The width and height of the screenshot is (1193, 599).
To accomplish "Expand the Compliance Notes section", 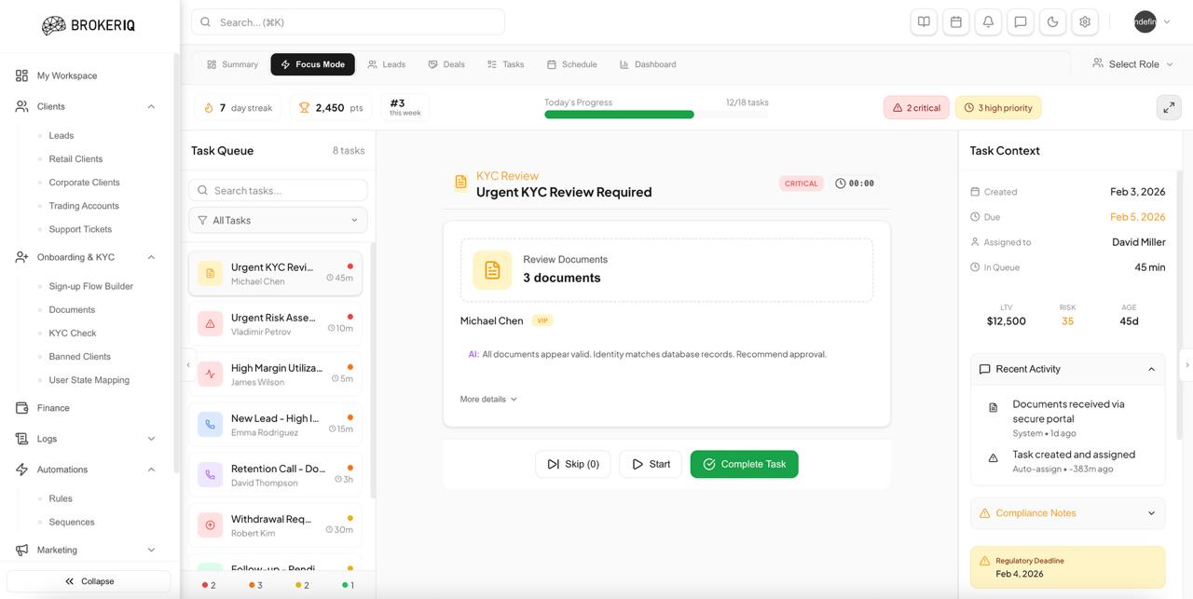I will [1067, 513].
